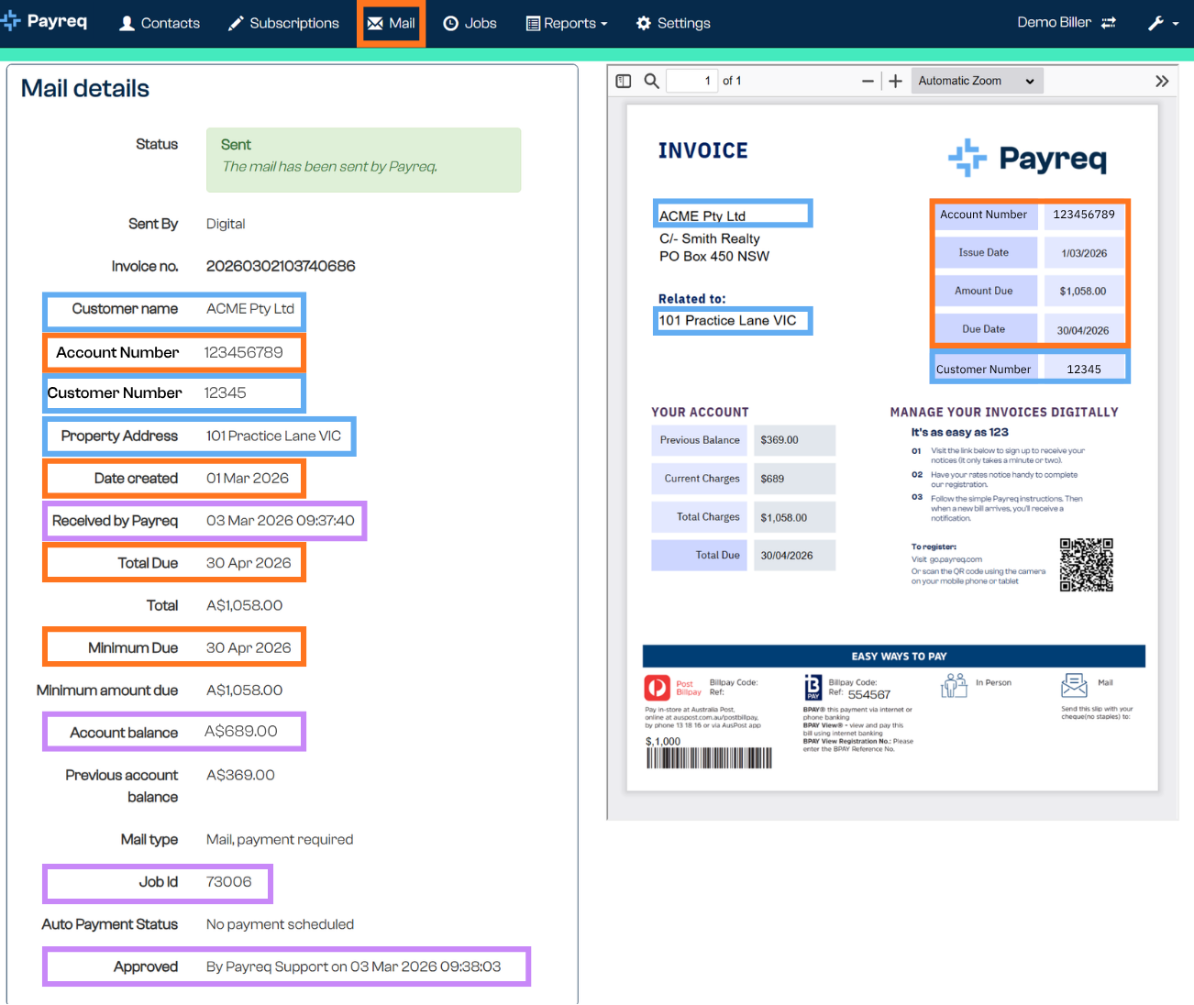Click Mail type 'Mail, payment required'
The width and height of the screenshot is (1194, 1005).
pyautogui.click(x=280, y=839)
